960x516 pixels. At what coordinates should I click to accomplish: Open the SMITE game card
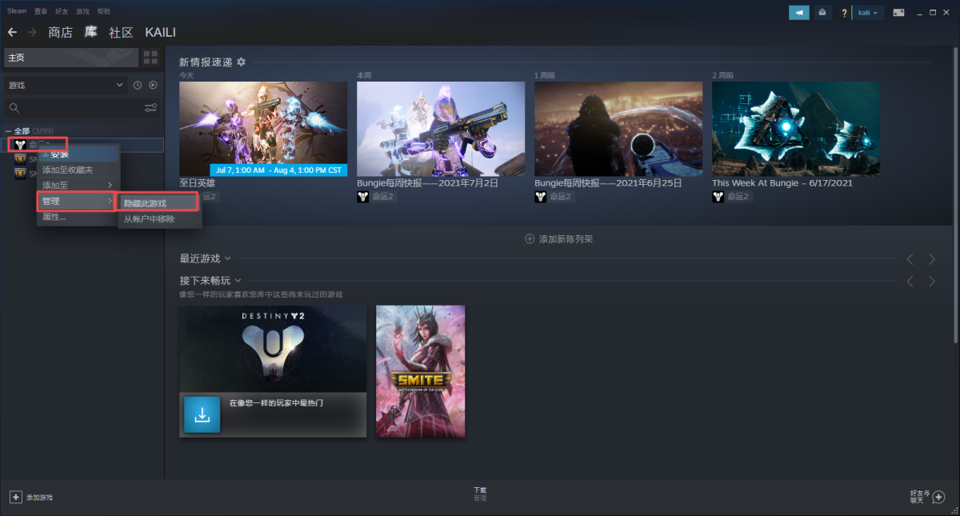tap(420, 371)
